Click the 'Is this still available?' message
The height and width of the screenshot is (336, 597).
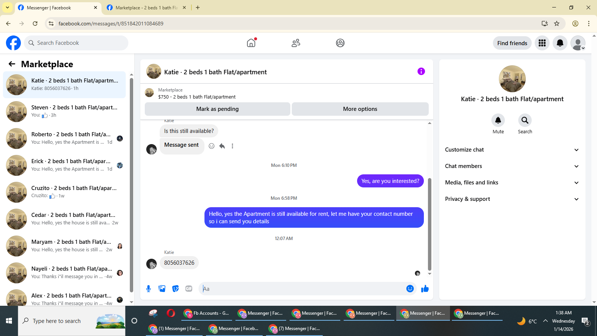click(x=189, y=131)
